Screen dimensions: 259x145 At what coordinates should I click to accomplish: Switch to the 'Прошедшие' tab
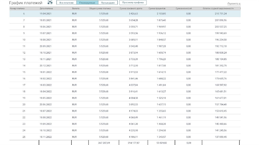pyautogui.click(x=108, y=3)
